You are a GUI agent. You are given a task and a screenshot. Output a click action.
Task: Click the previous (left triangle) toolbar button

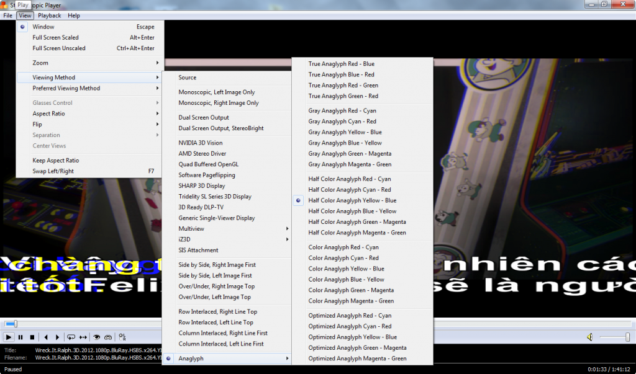[x=46, y=337]
